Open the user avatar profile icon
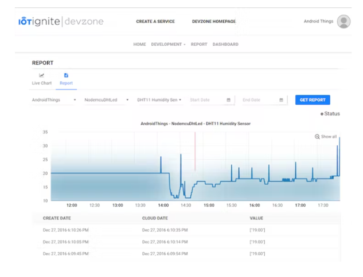 coord(344,22)
